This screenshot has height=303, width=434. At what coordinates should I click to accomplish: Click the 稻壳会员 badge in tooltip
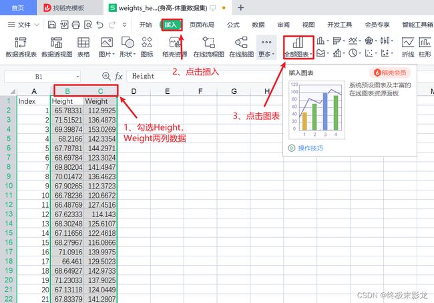(390, 73)
